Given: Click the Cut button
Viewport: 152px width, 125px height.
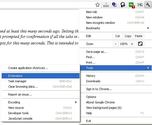Looking at the screenshot, I should coord(118,36).
